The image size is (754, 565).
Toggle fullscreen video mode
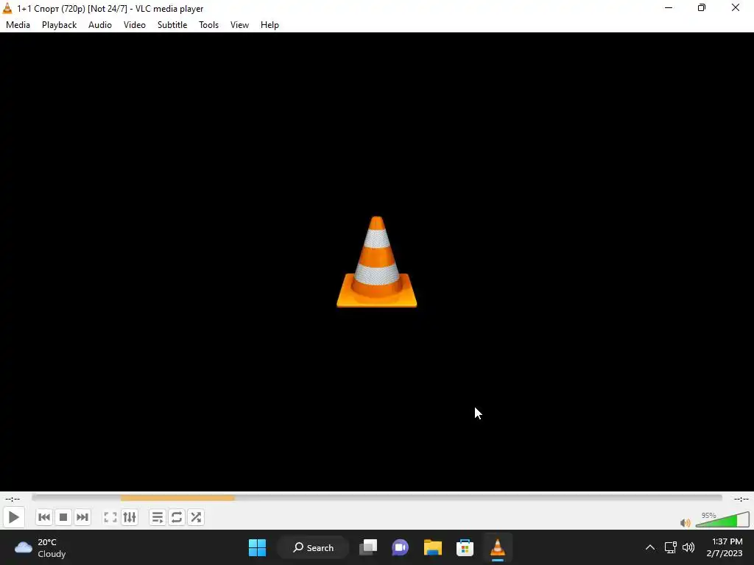pyautogui.click(x=110, y=517)
